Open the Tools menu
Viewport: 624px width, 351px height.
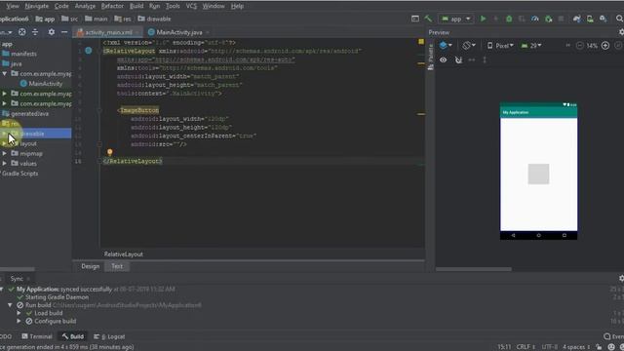[x=173, y=6]
